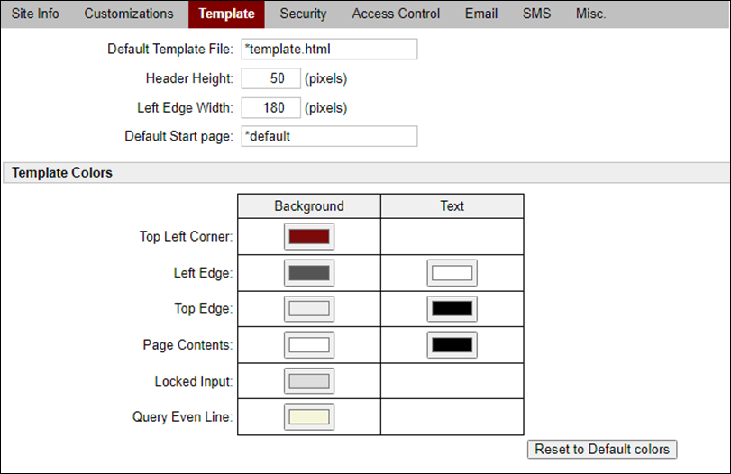Switch to the Customizations tab
Screen dimensions: 731x474
[129, 14]
